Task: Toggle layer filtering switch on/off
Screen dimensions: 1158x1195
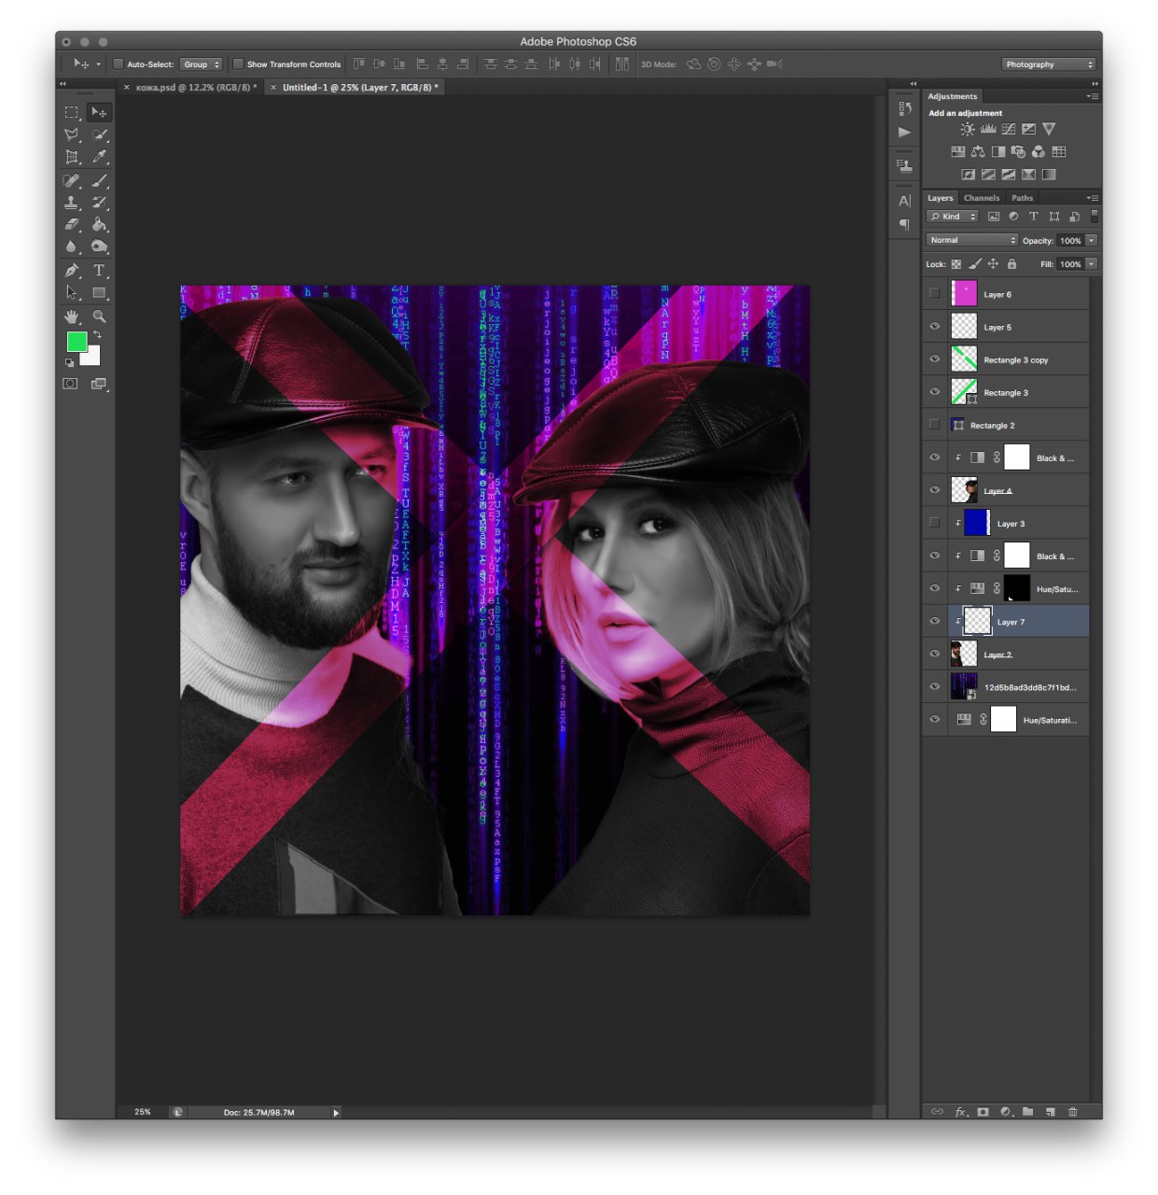Action: [x=1094, y=216]
